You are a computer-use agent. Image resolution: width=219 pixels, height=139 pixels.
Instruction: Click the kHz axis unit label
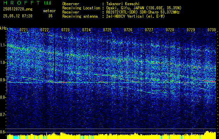coord(3,28)
